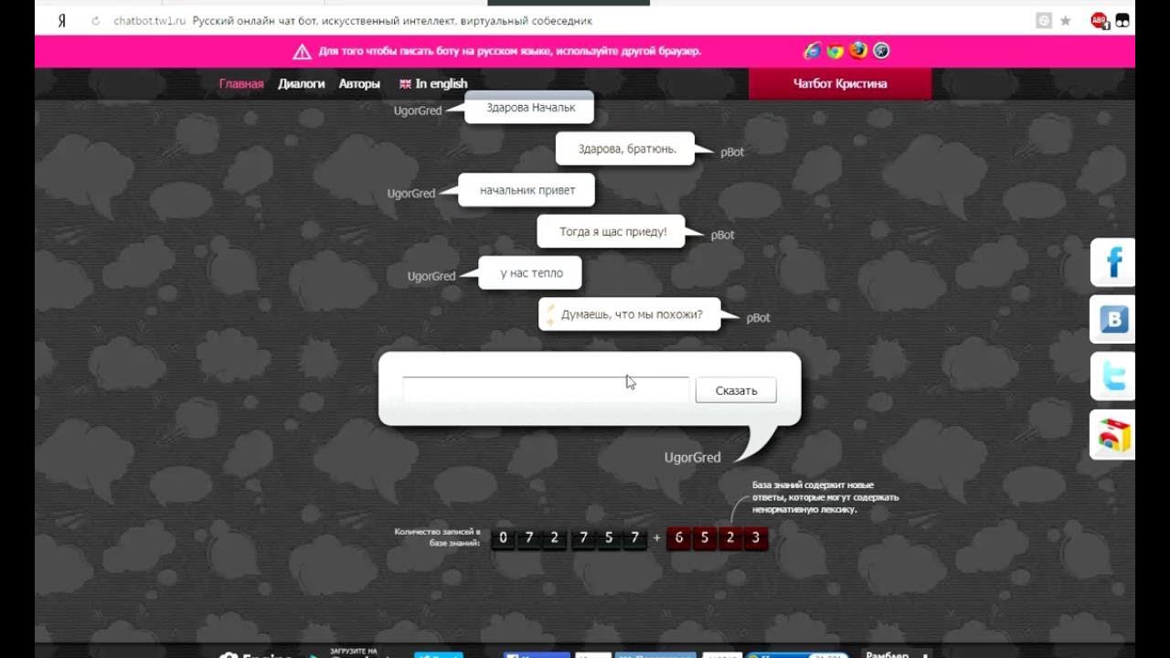
Task: Reload the page with the refresh icon
Action: [96, 21]
